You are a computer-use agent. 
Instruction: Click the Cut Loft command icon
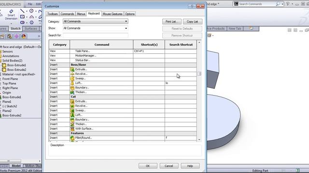72,115
